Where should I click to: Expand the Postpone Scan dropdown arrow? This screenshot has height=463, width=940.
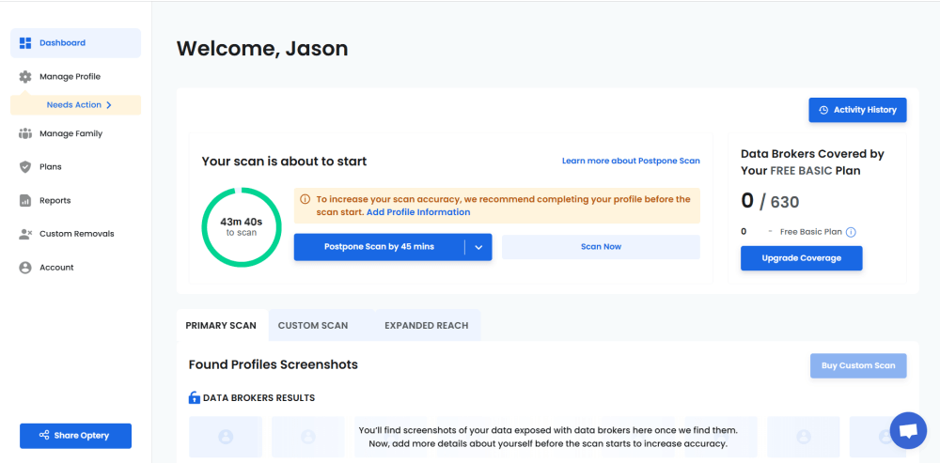coord(478,247)
